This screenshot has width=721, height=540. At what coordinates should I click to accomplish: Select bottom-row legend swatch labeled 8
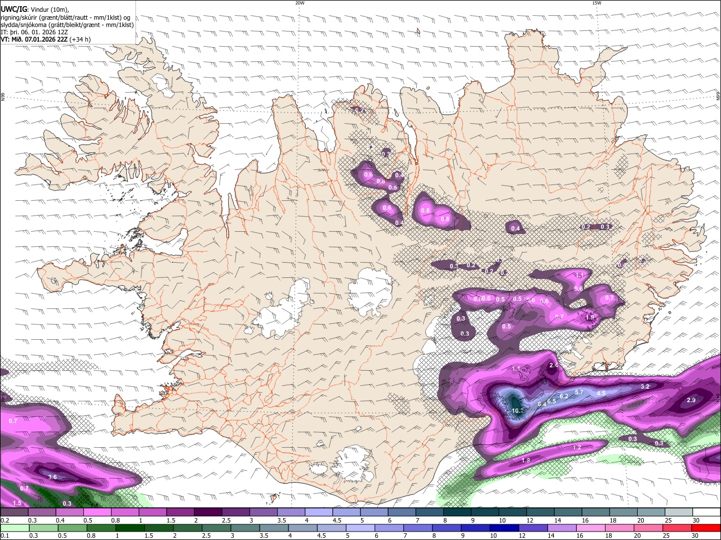tap(447, 528)
